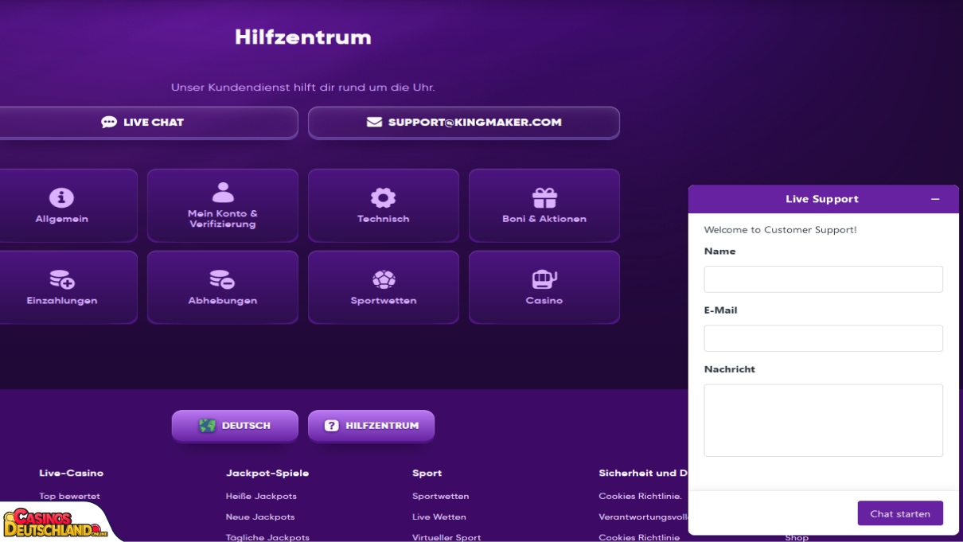Minimize the Live Support chat widget
The width and height of the screenshot is (963, 542).
(935, 199)
